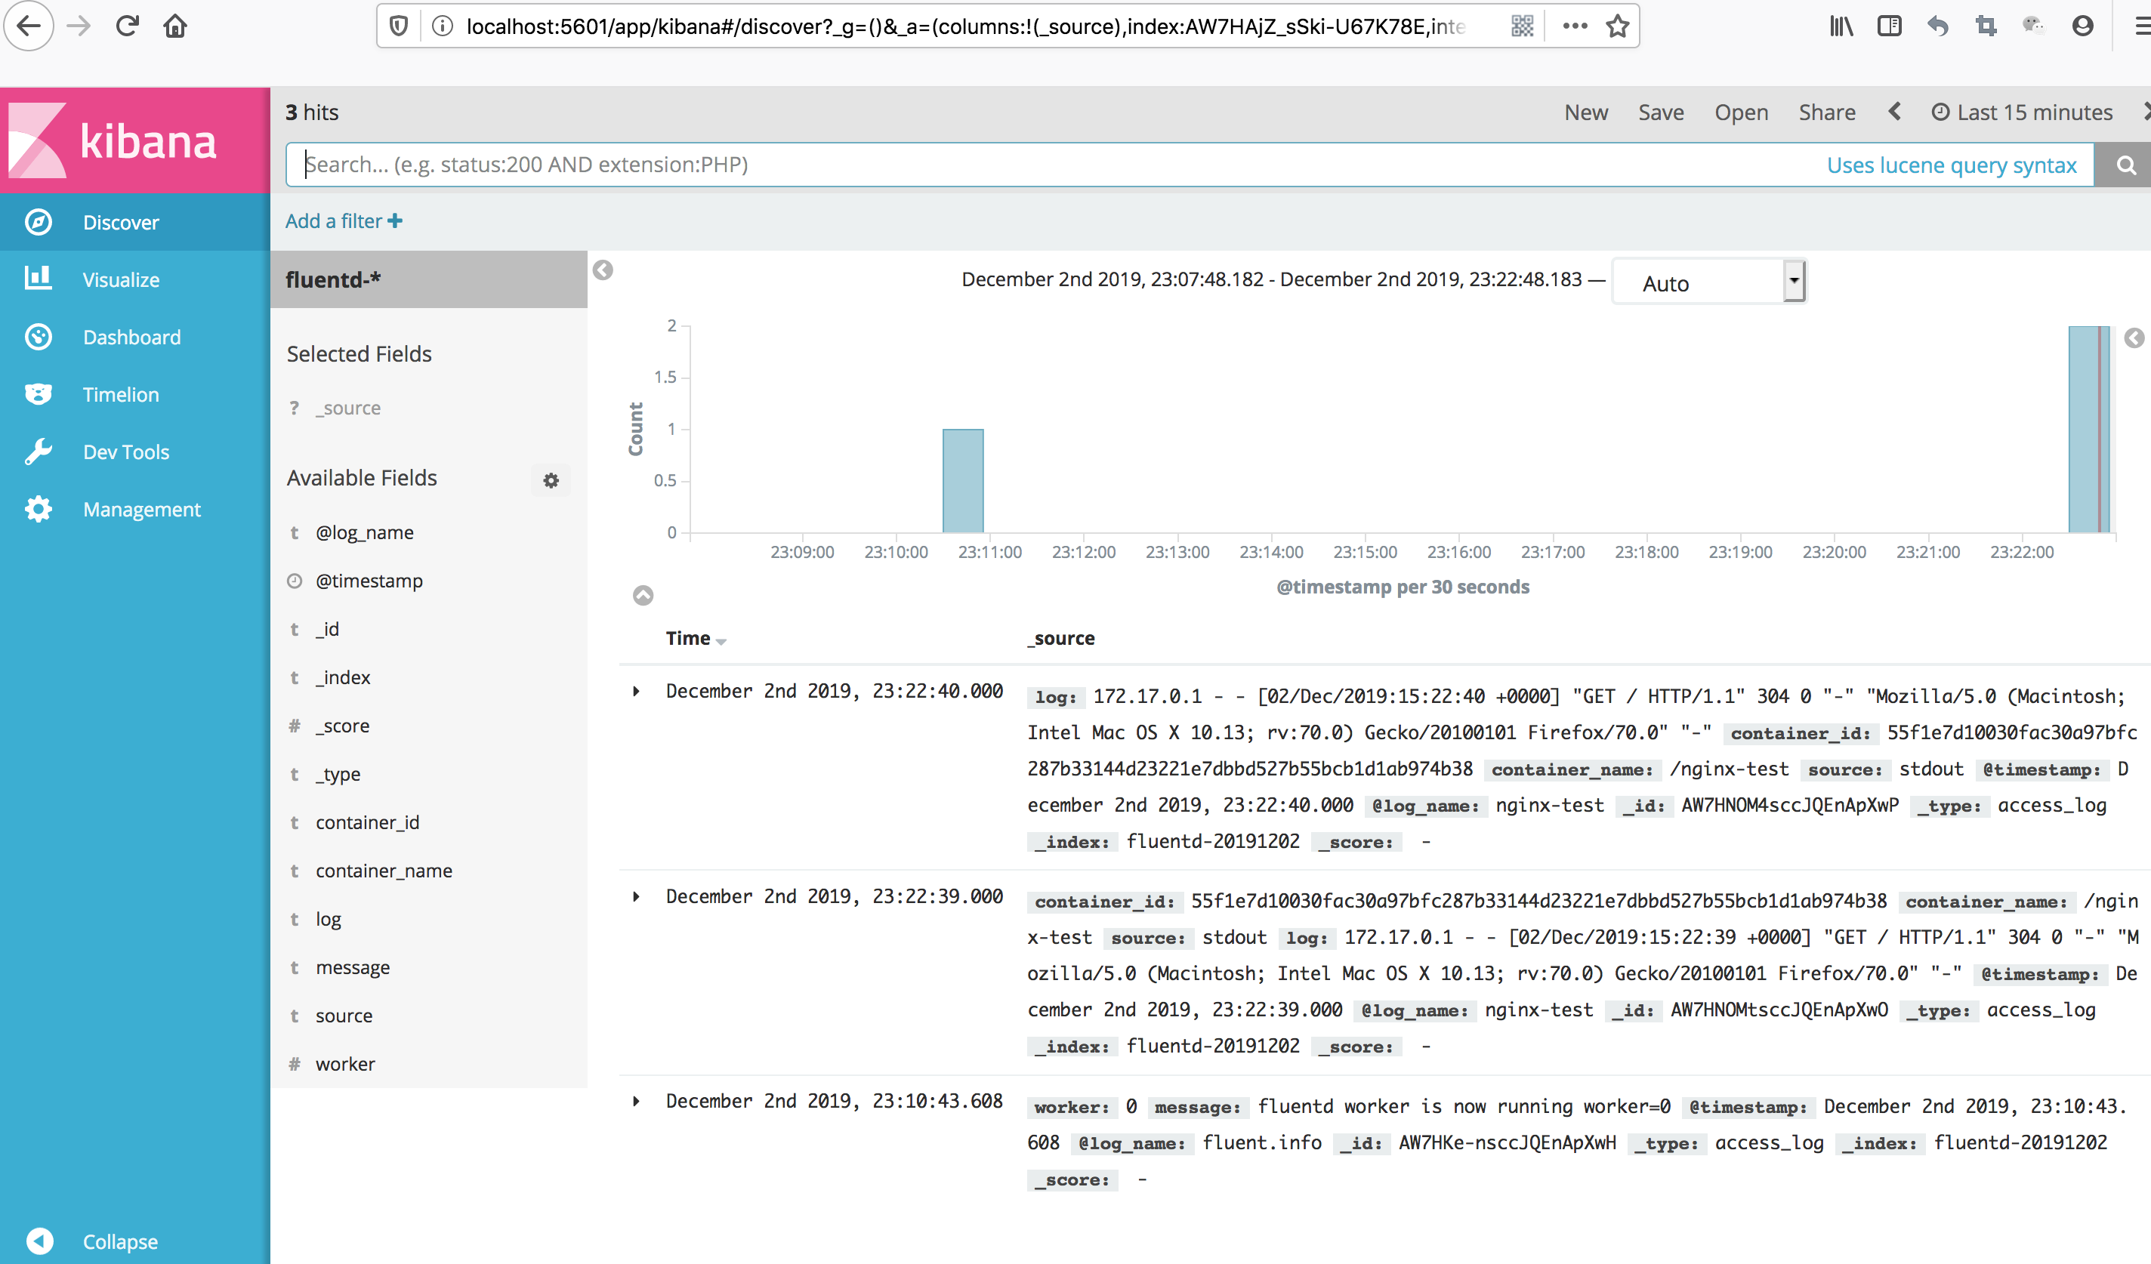Open Visualize in the side navigation
Viewport: 2151px width, 1264px height.
point(135,280)
